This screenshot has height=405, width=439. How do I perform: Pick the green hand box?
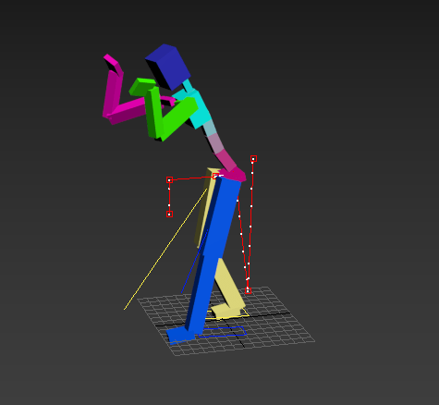(141, 87)
